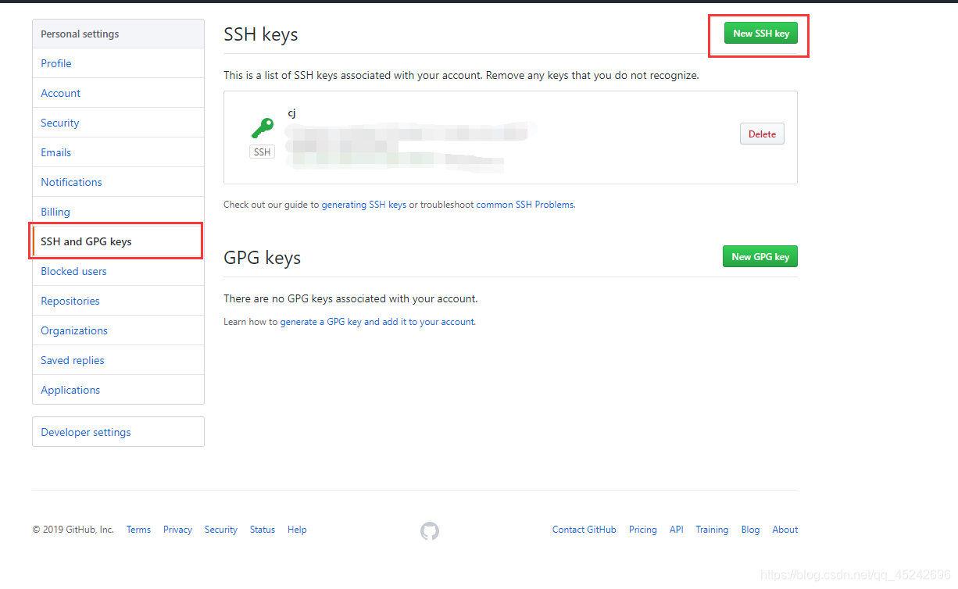Click the New GPG key button

760,256
